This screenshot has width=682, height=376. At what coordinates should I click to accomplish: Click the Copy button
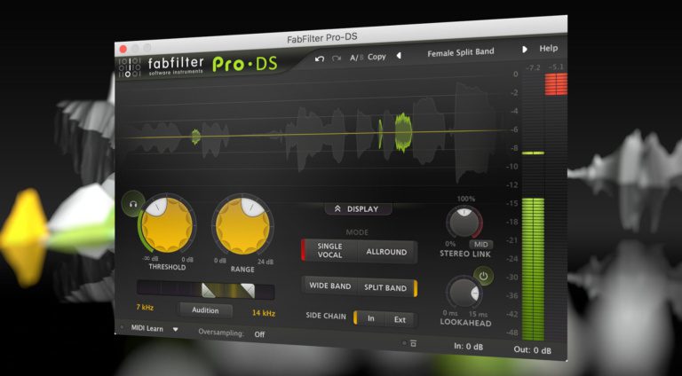(377, 57)
